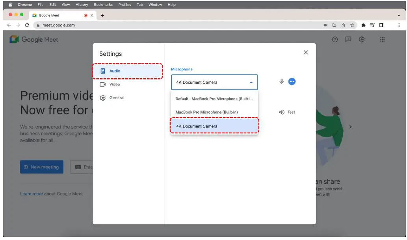Open the History menu
This screenshot has height=240, width=407.
(82, 5)
